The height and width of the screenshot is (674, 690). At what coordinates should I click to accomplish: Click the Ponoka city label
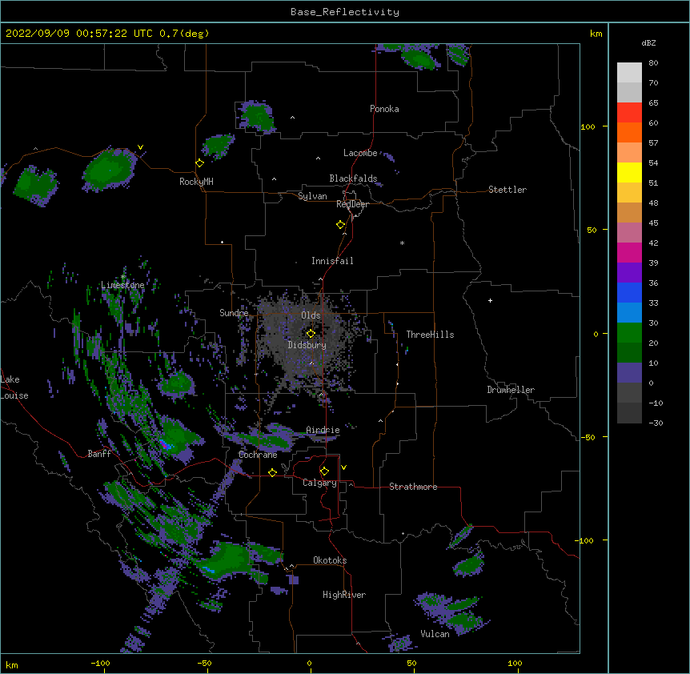384,109
